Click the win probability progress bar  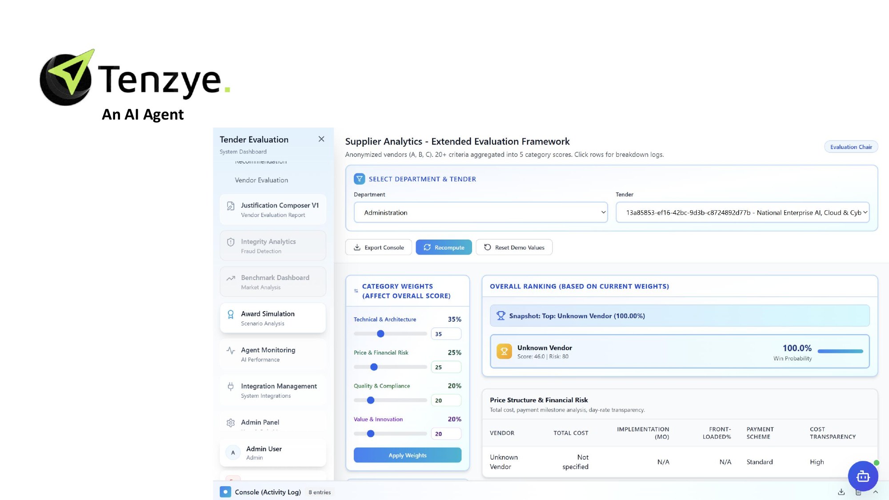(x=840, y=351)
